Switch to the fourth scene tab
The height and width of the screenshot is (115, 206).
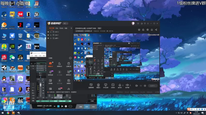(66, 28)
